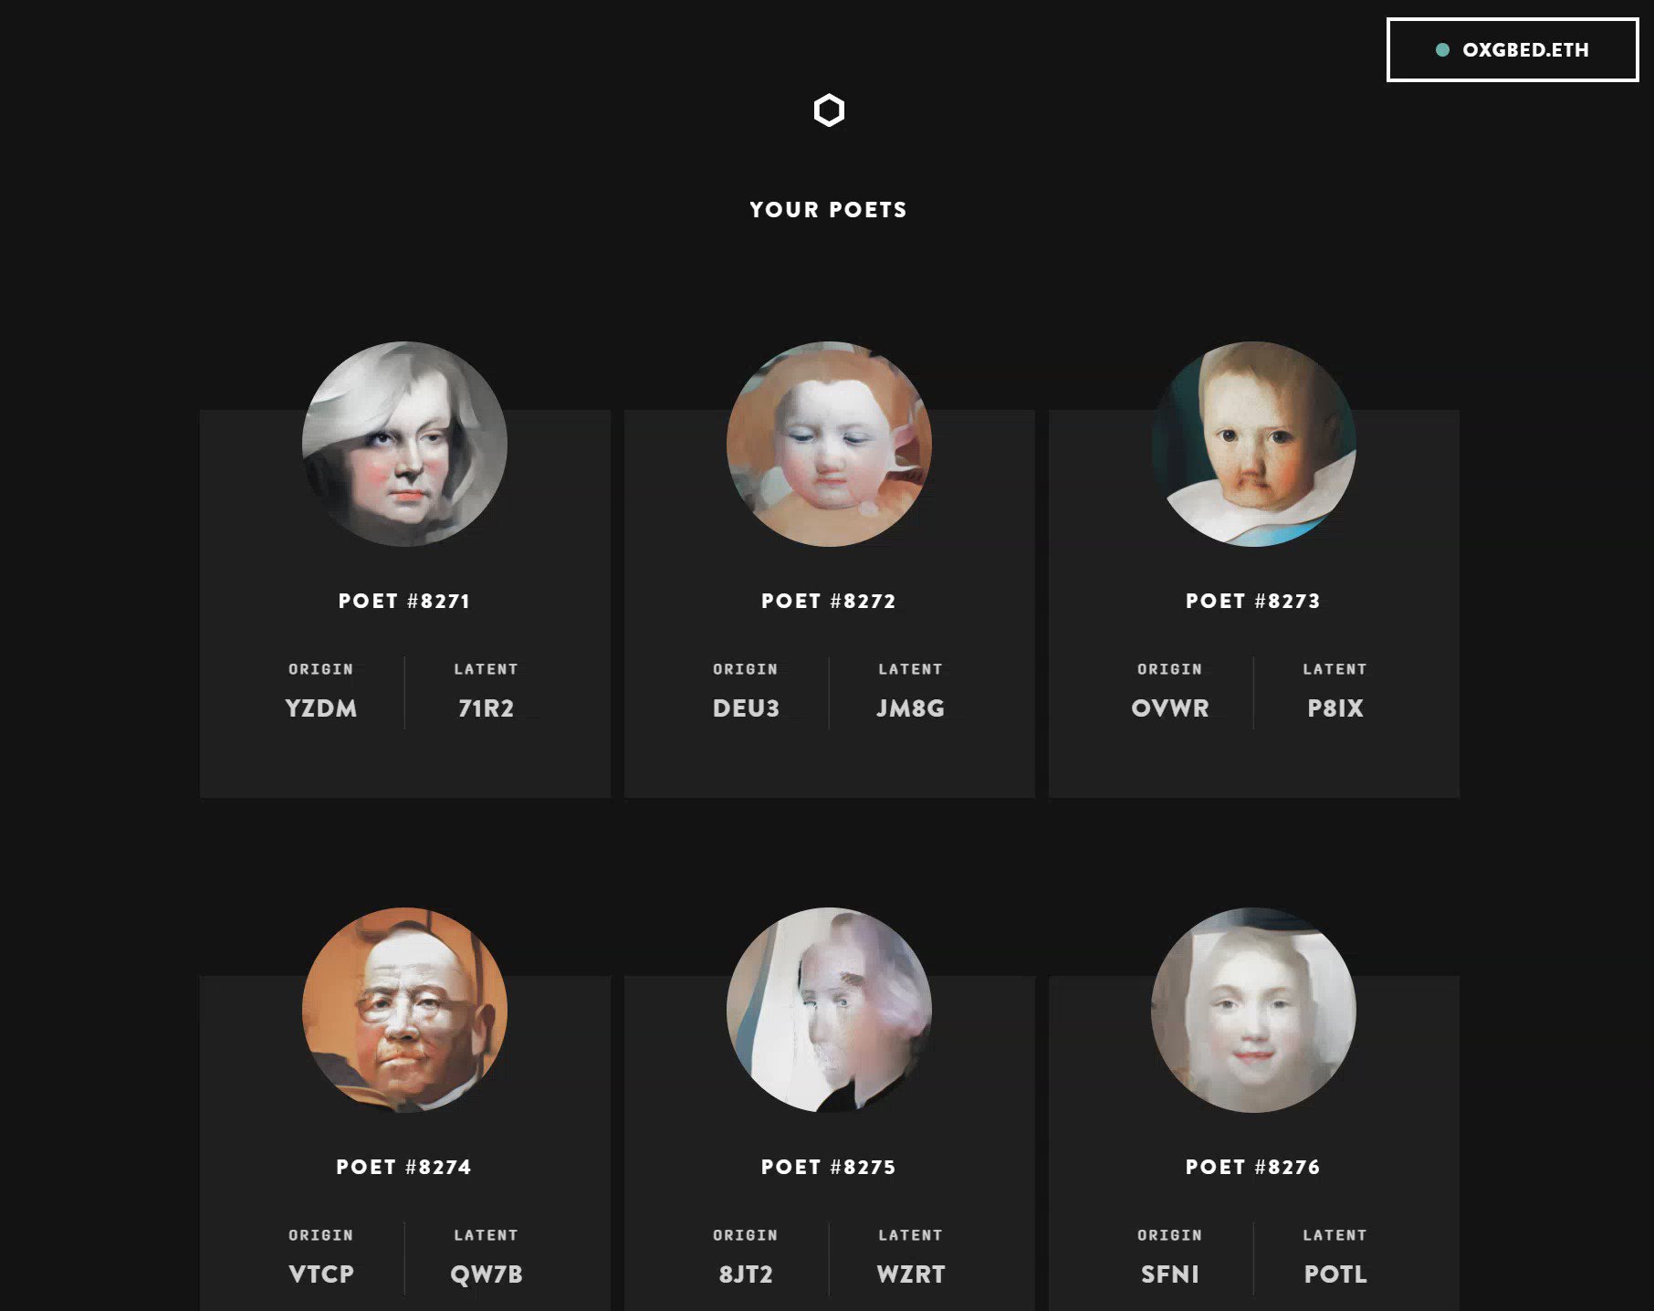This screenshot has width=1654, height=1311.
Task: Open the Poet #8274 title
Action: [x=404, y=1167]
